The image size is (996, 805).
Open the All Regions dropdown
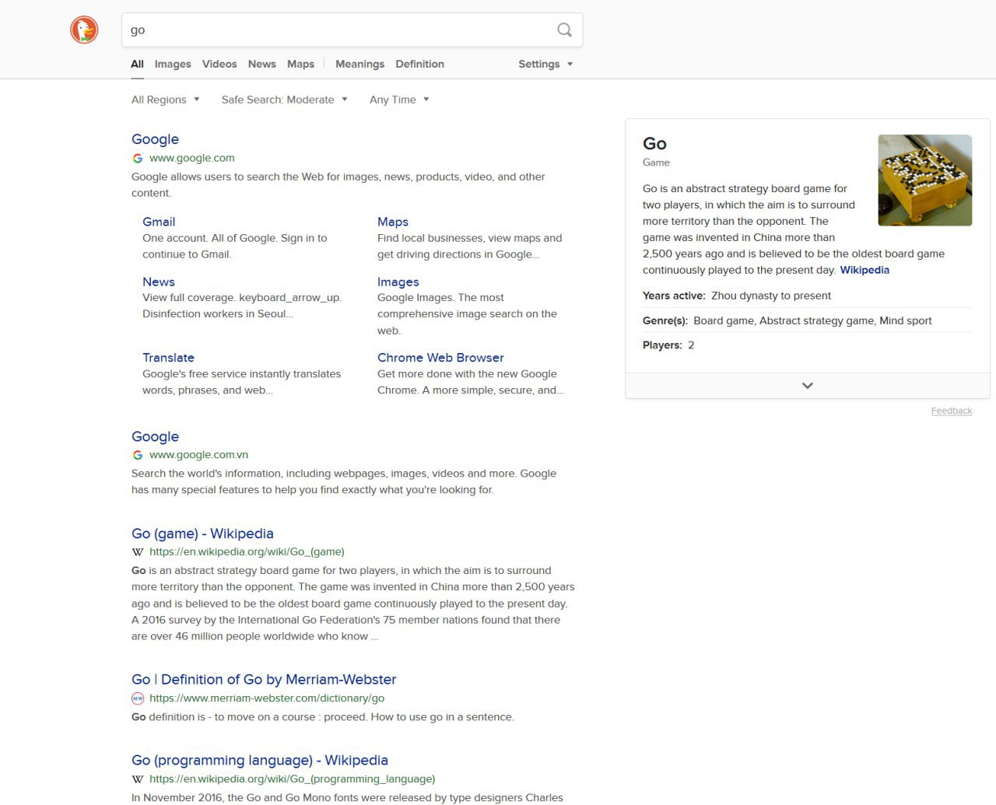(166, 100)
